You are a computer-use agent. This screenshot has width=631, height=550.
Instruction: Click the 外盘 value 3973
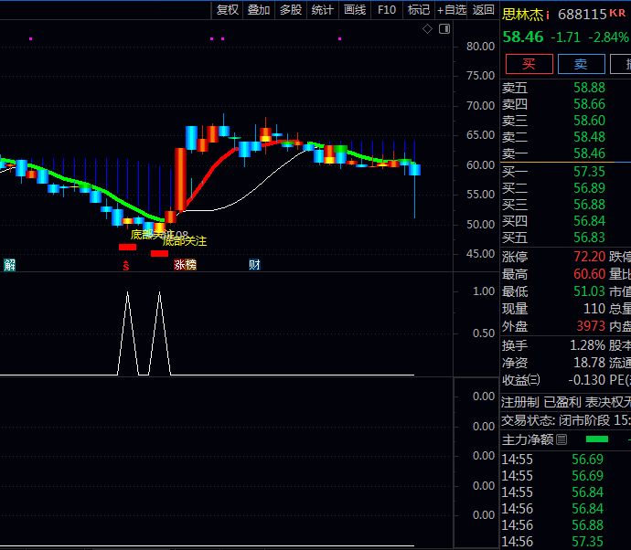[591, 326]
